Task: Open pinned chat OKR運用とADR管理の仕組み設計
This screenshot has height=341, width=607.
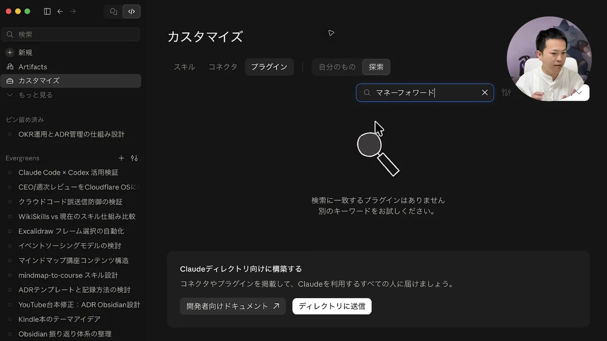Action: pyautogui.click(x=71, y=135)
